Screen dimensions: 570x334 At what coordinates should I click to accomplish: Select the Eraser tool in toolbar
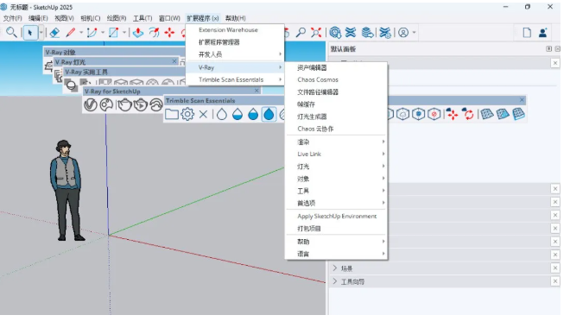54,33
